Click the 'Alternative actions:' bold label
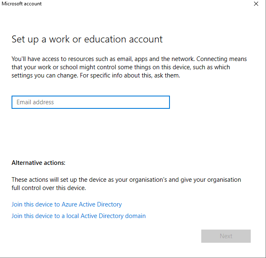The image size is (266, 258). tap(38, 163)
